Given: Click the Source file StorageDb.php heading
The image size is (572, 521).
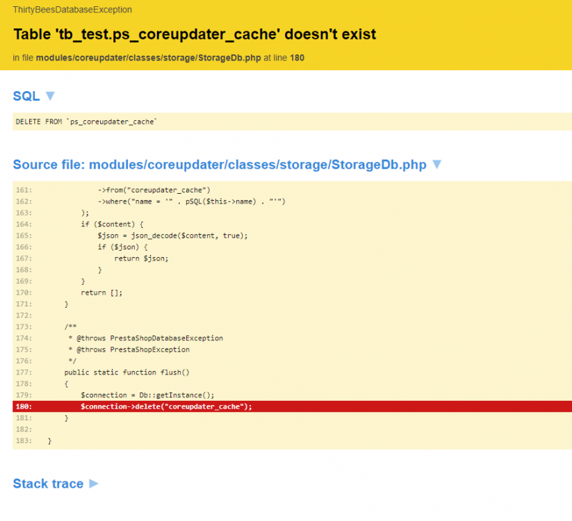Looking at the screenshot, I should click(219, 165).
